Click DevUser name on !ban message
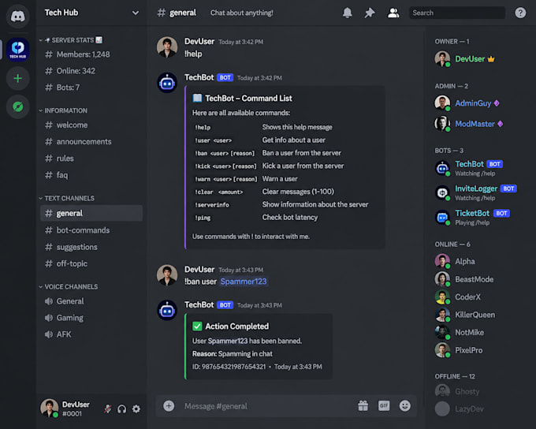 click(199, 270)
